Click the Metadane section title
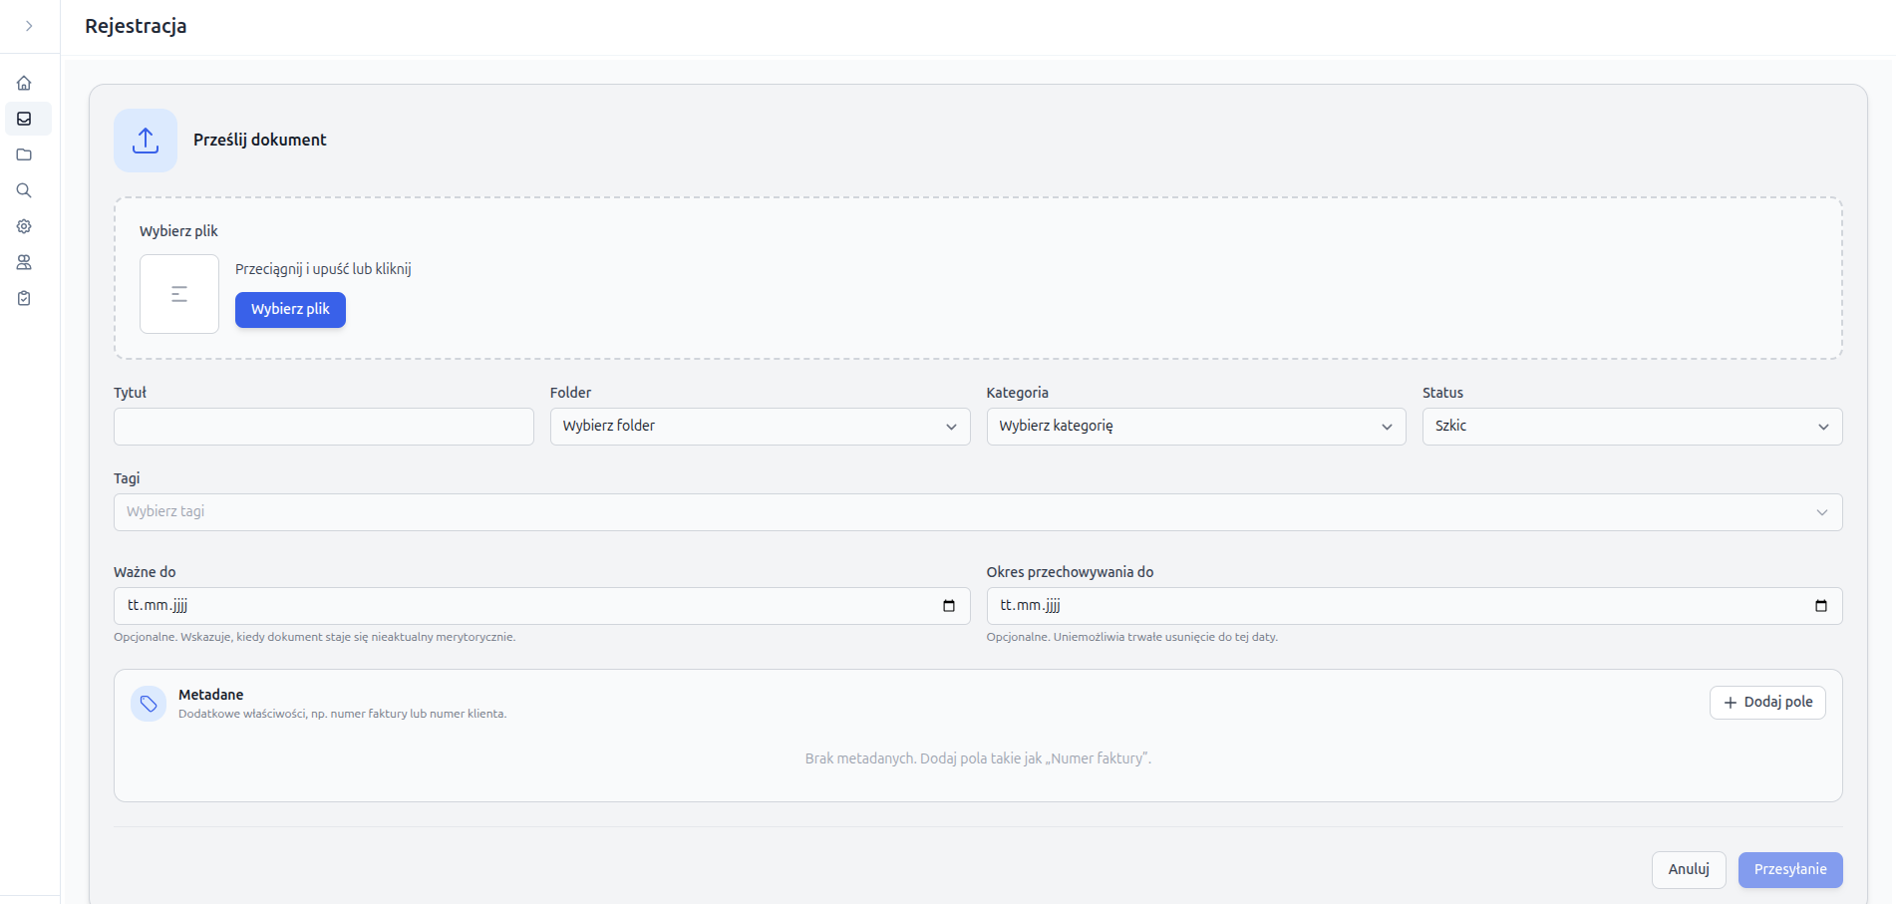Image resolution: width=1896 pixels, height=904 pixels. [211, 695]
